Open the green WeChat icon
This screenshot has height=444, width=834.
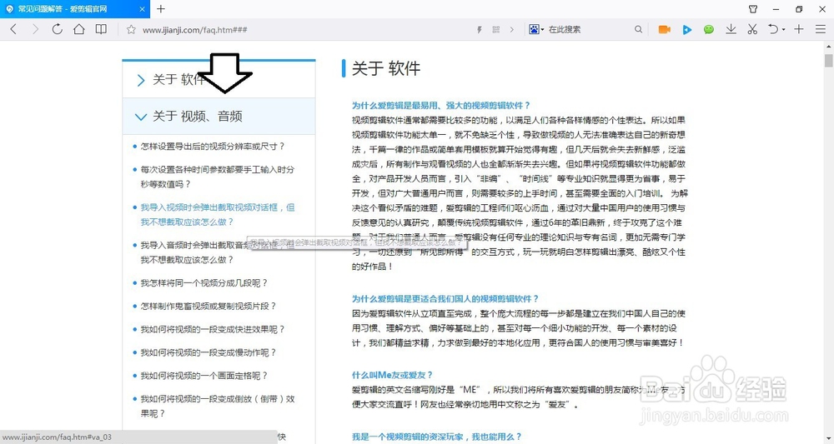click(x=708, y=30)
